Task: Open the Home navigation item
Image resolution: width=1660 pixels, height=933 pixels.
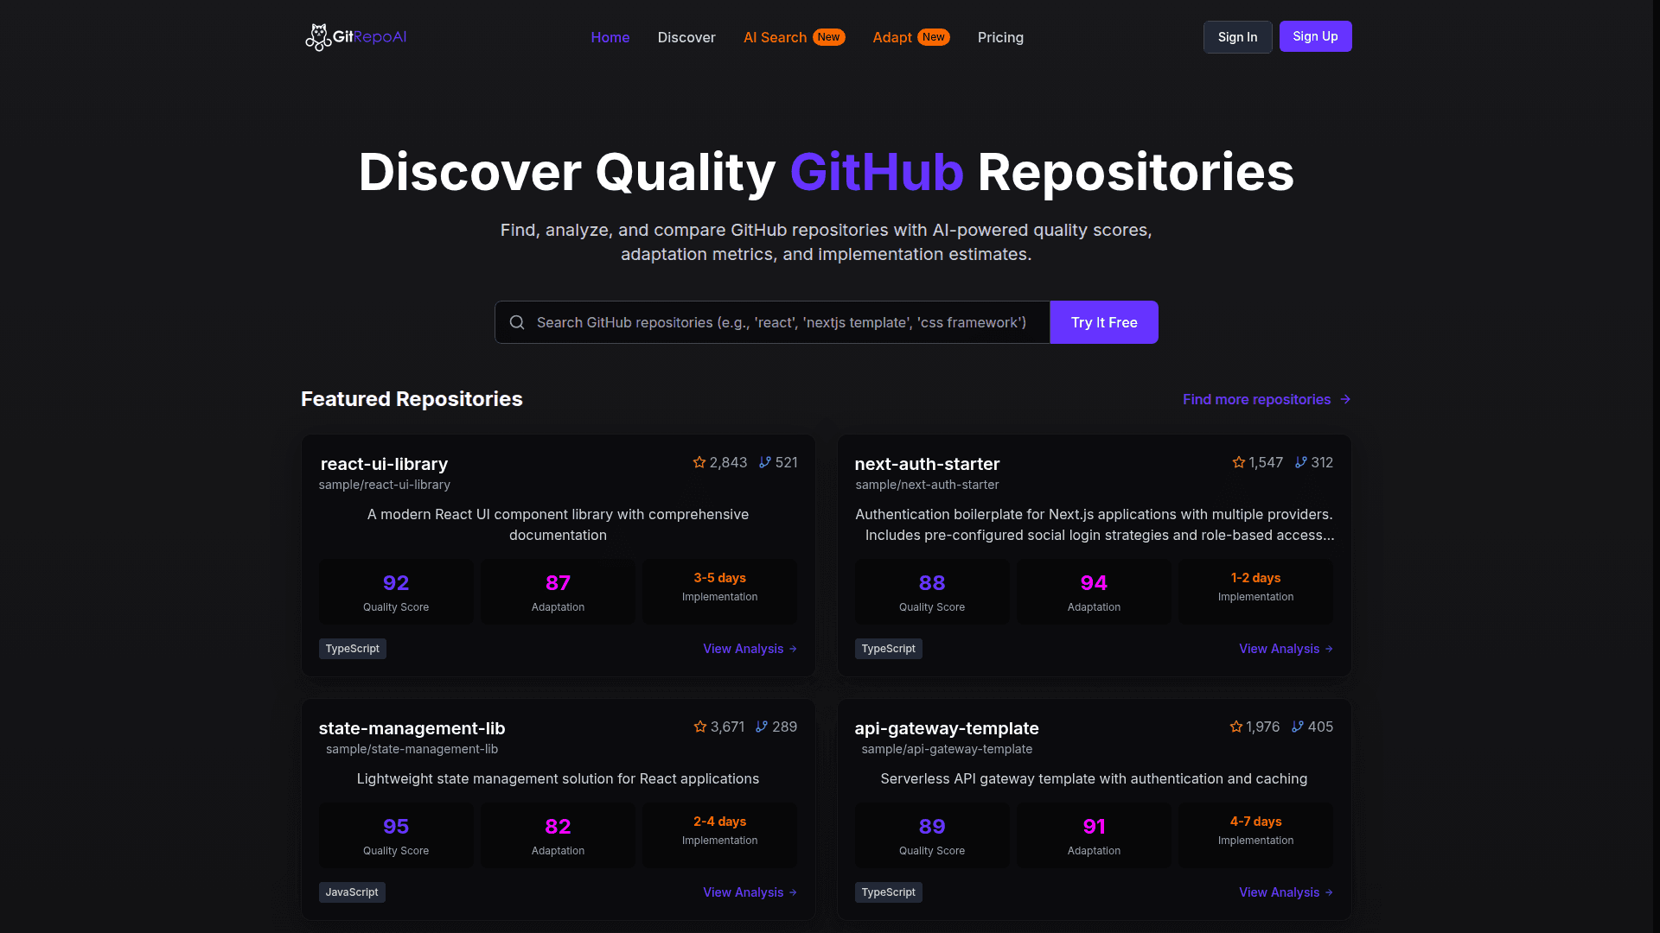Action: (610, 37)
